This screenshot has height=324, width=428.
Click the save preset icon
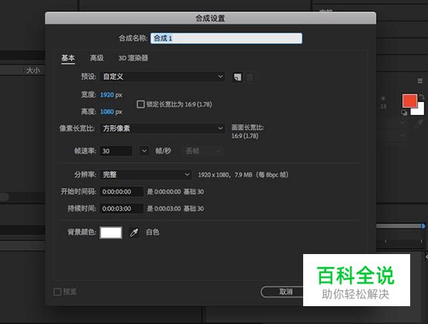click(238, 77)
